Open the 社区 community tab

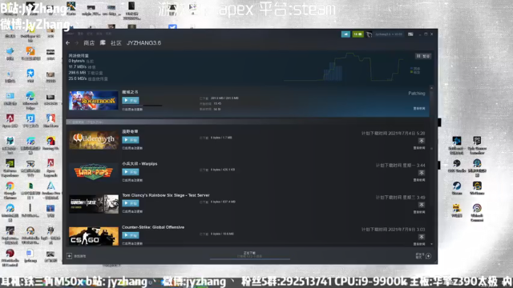(x=115, y=43)
